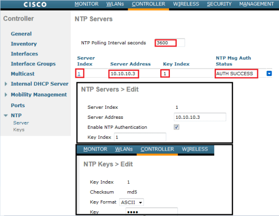Open the top WIRELESS menu
279x216 pixels.
(186, 4)
